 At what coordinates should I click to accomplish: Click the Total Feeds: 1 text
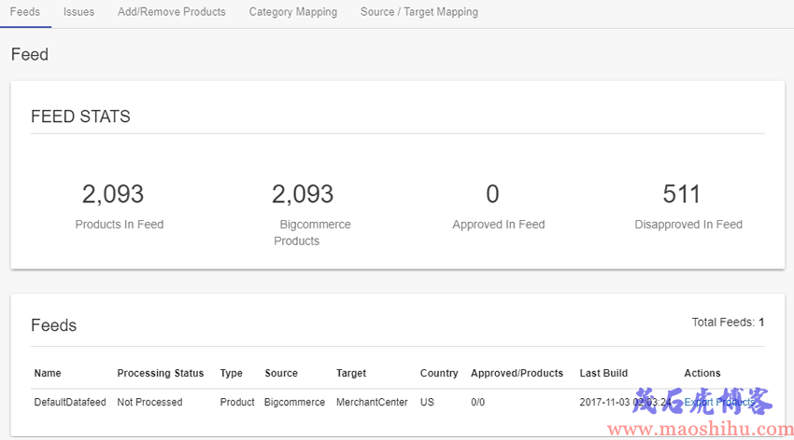pyautogui.click(x=729, y=323)
